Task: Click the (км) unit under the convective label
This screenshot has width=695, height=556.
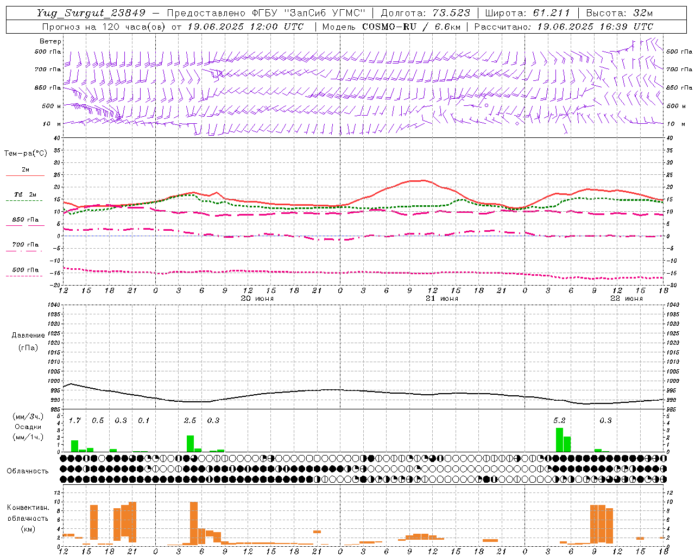Action: coord(28,528)
